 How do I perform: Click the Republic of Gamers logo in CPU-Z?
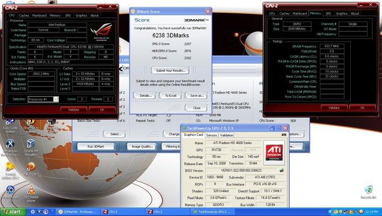(101, 32)
